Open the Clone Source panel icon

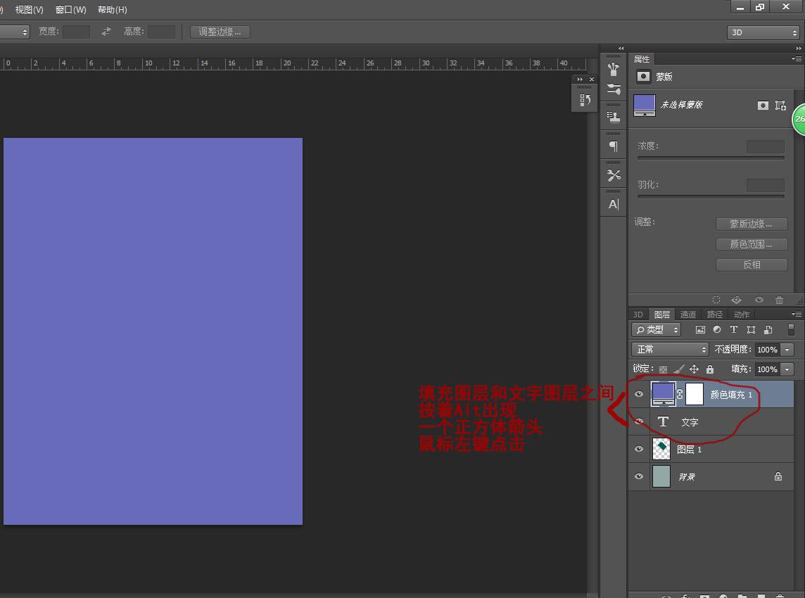613,117
